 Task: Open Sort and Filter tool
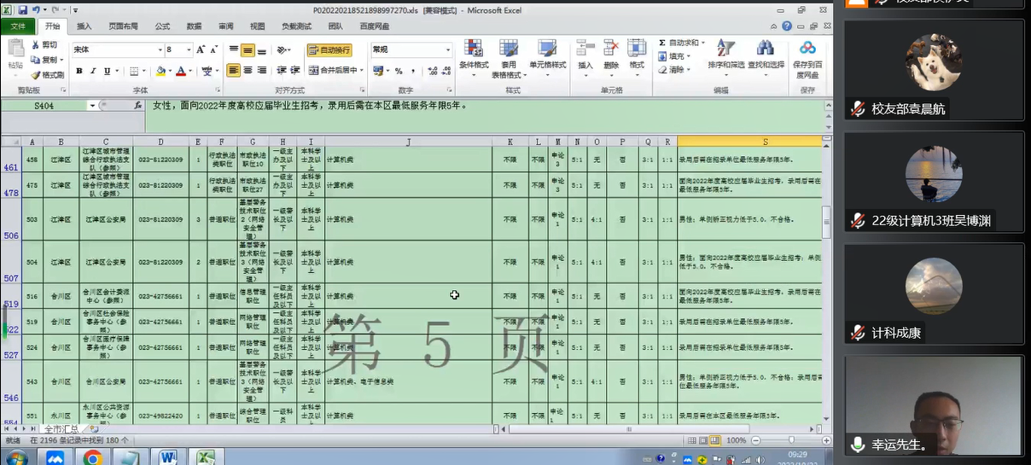pyautogui.click(x=725, y=53)
